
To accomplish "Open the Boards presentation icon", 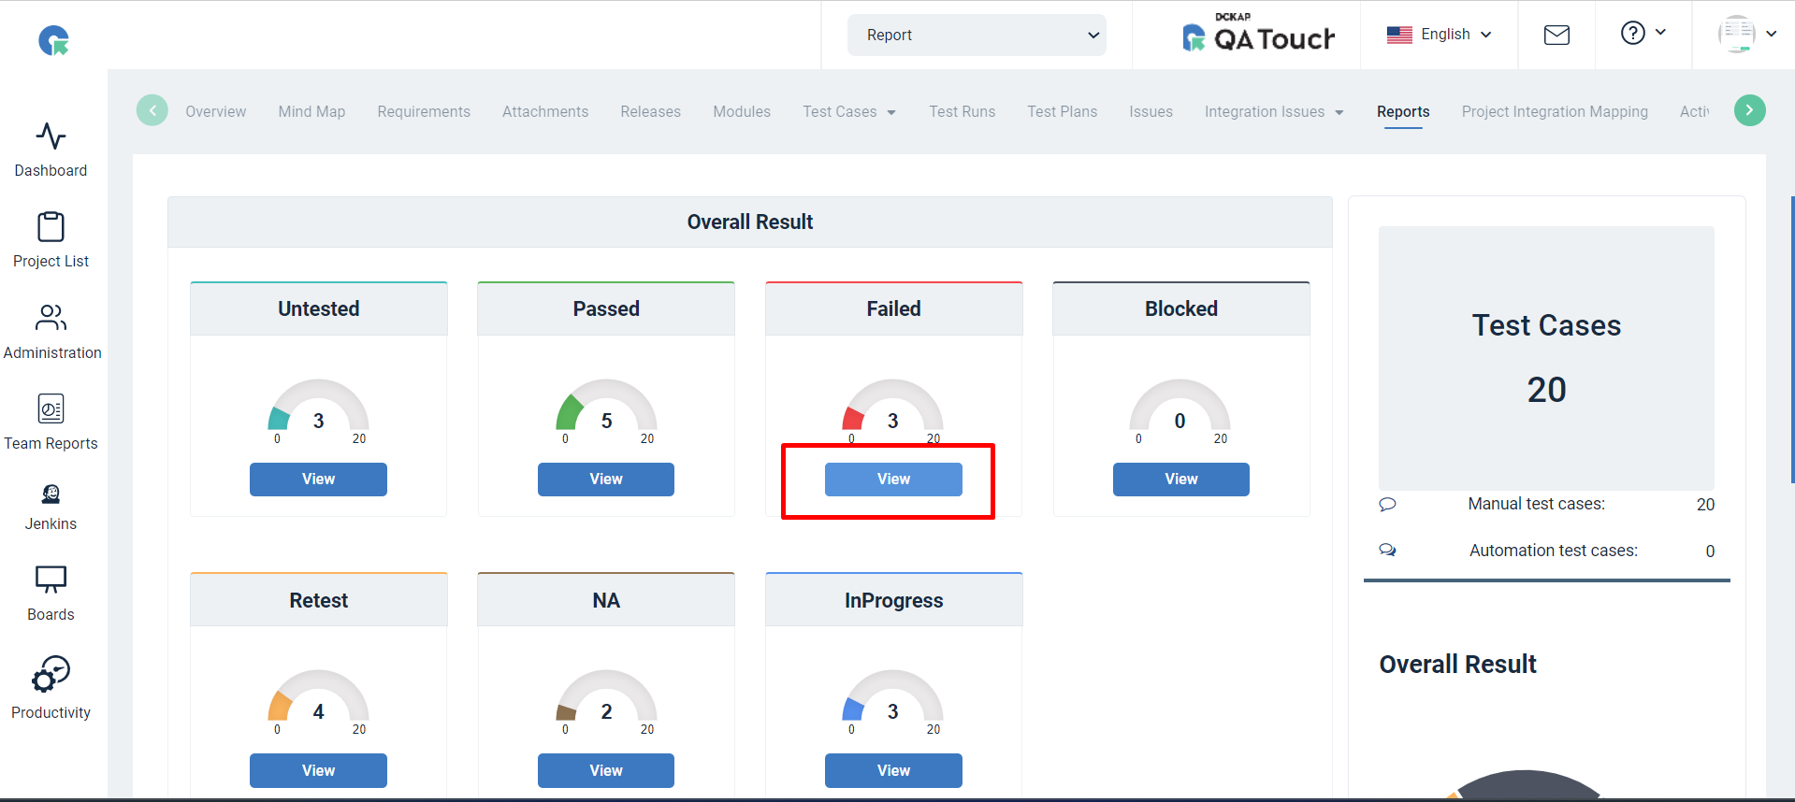I will 51,580.
